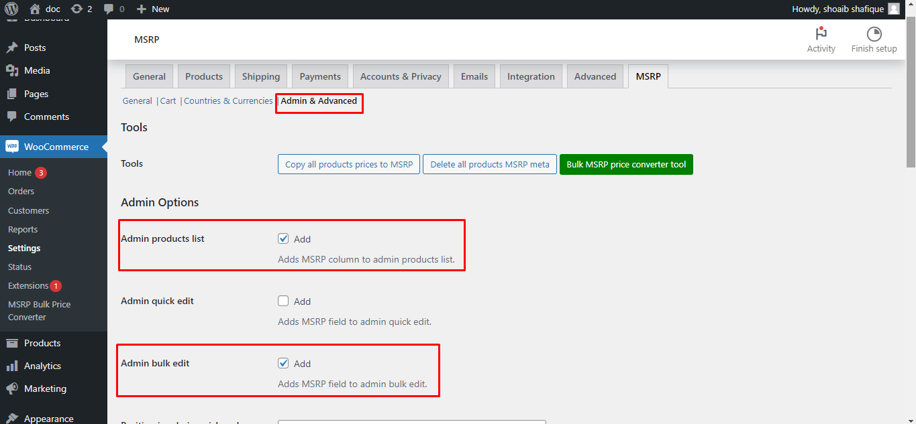Image resolution: width=916 pixels, height=424 pixels.
Task: Open the Settings submenu item
Action: [x=24, y=248]
